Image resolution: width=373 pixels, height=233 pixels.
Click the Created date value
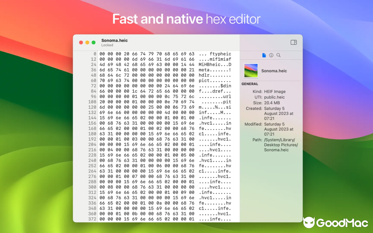coord(279,114)
